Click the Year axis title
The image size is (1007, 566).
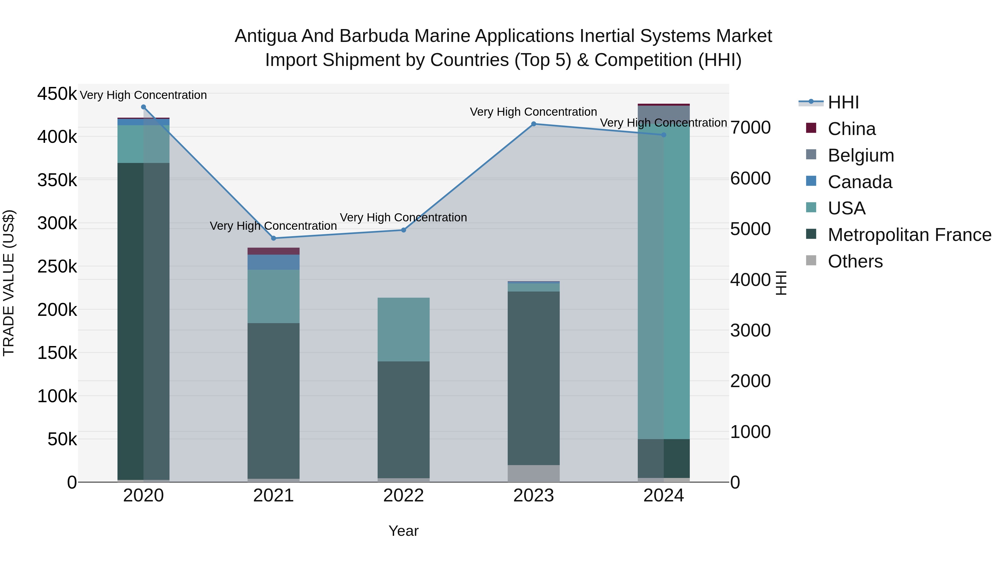pos(404,531)
